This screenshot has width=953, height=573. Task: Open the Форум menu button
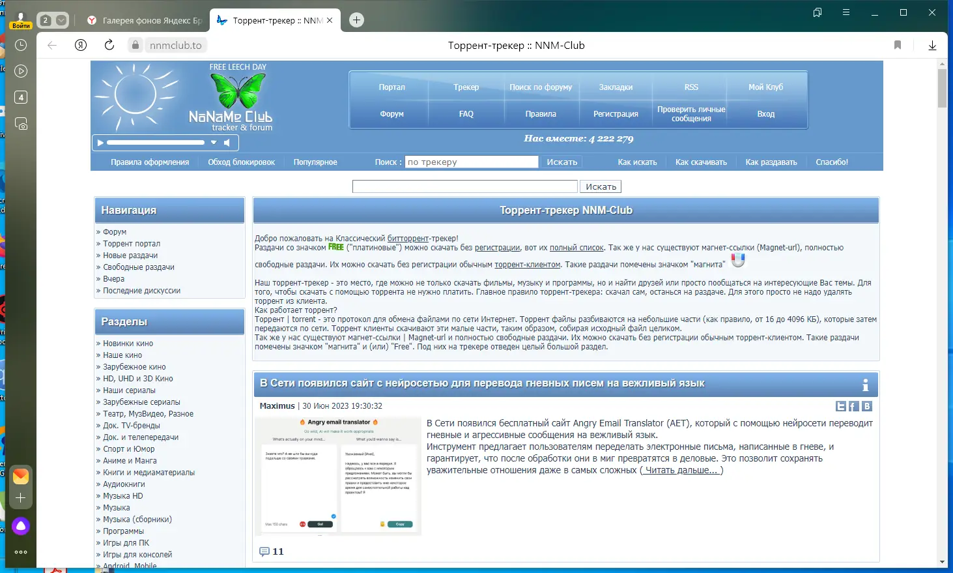[x=392, y=114]
